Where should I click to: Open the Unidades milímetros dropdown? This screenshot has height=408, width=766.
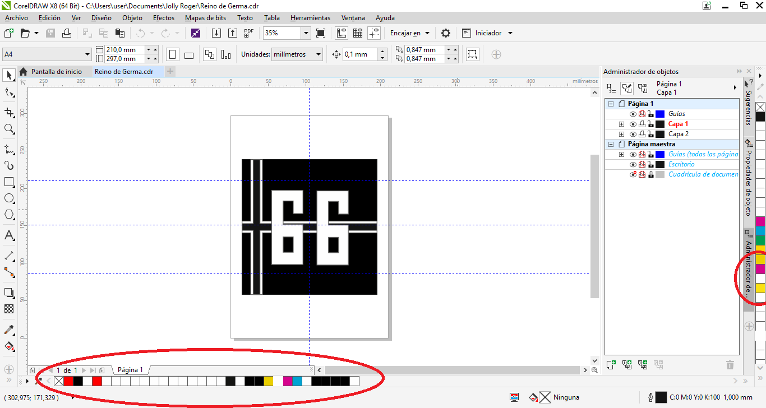[x=318, y=54]
